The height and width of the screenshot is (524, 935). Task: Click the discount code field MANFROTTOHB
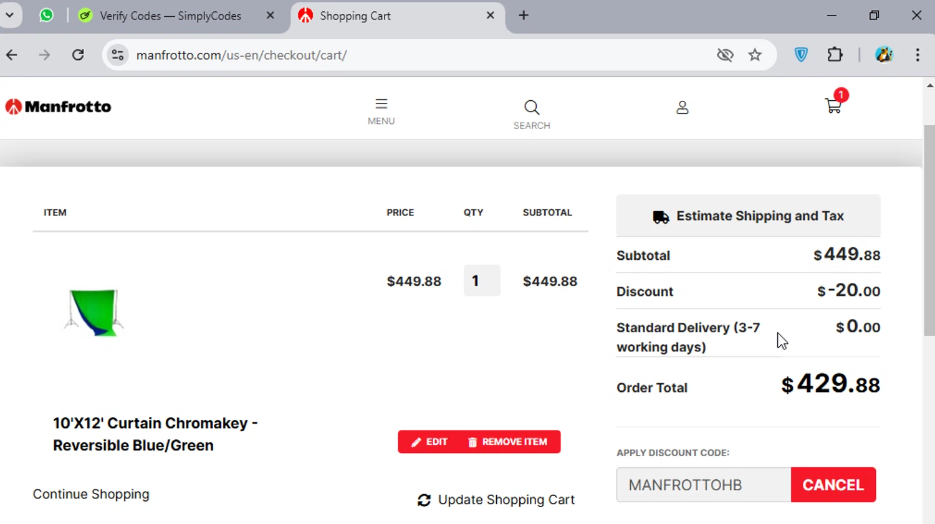704,485
